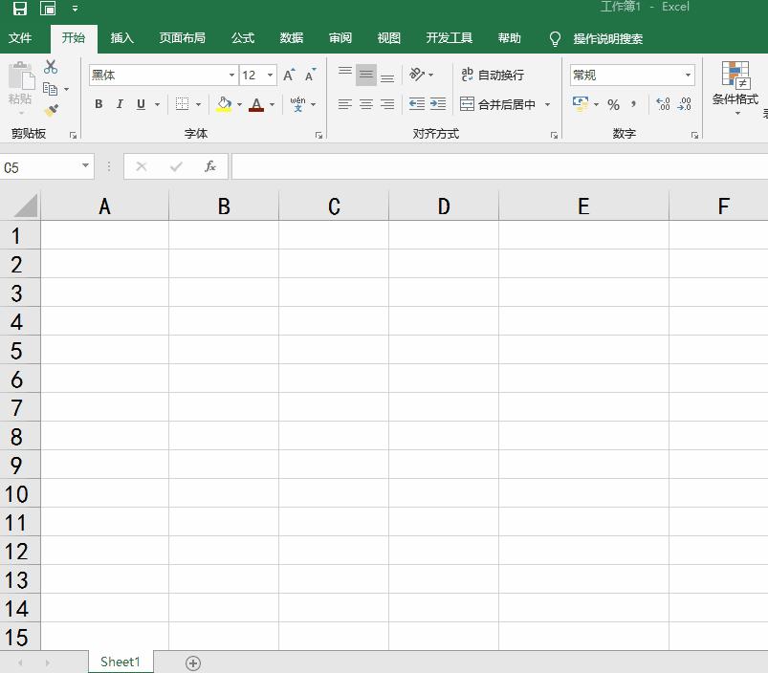Select the Format Painter brush

(x=51, y=111)
